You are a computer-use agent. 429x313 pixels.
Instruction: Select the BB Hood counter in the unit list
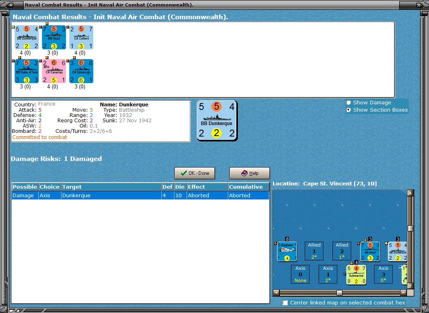pos(54,37)
